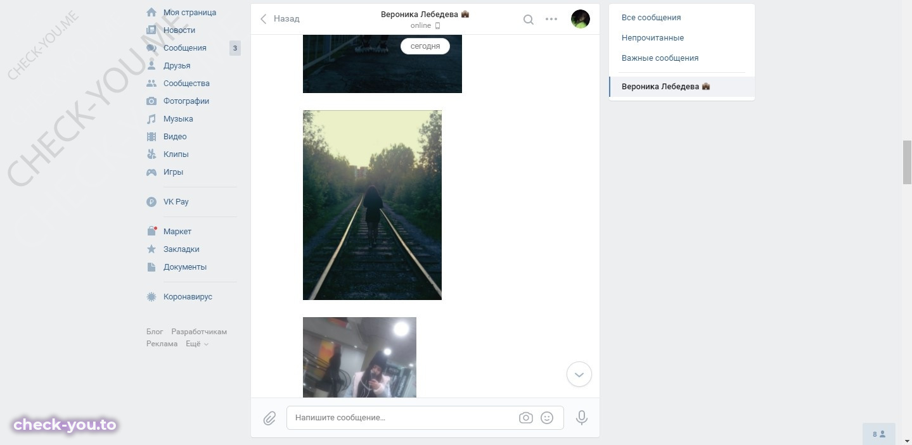This screenshot has width=912, height=445.
Task: Click the Коронавирус virus icon
Action: tap(151, 296)
